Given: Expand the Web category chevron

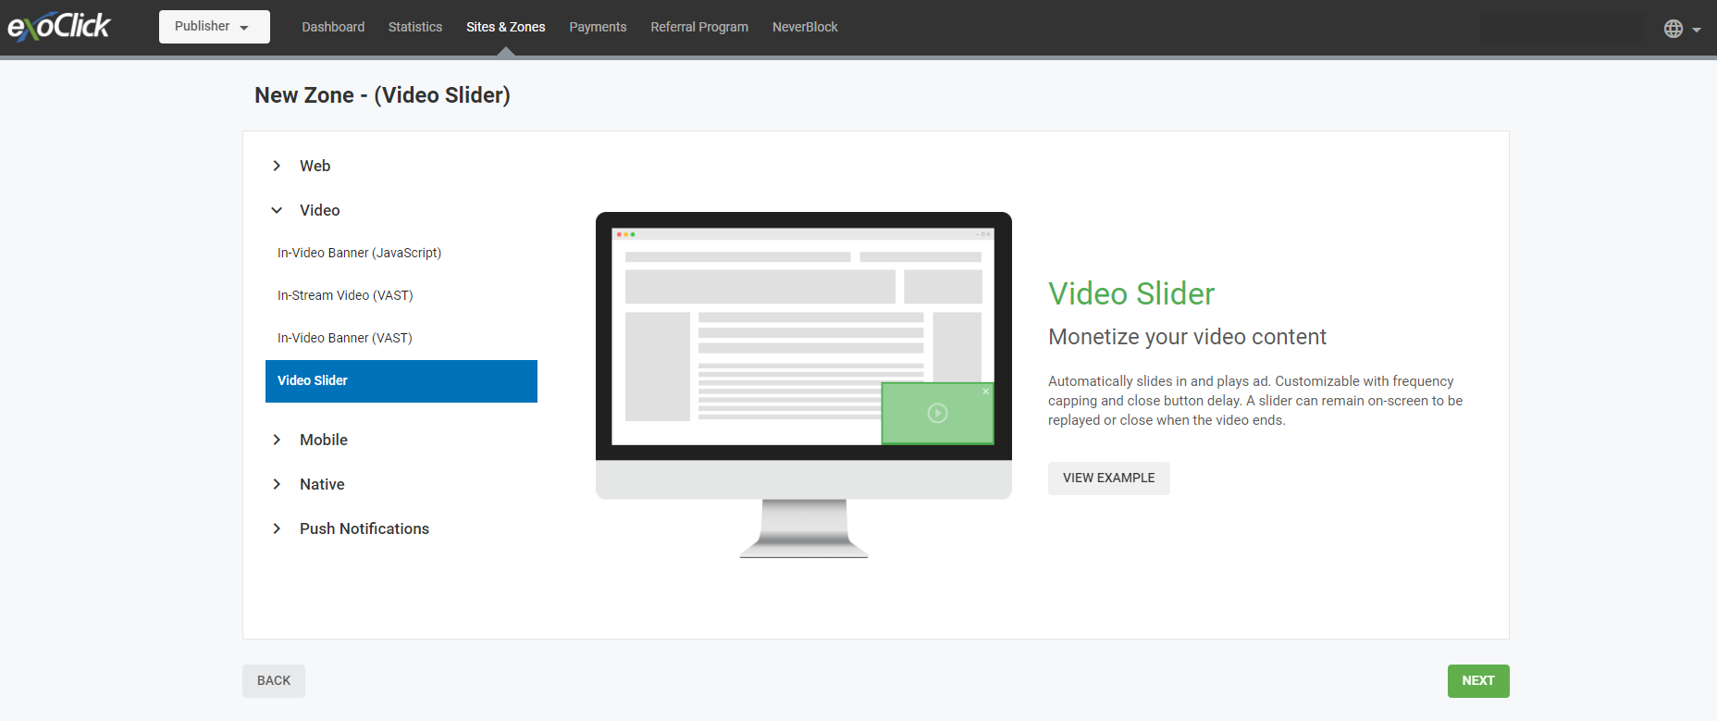Looking at the screenshot, I should [277, 166].
